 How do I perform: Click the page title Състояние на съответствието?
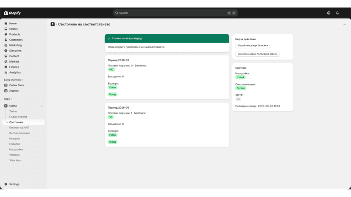[x=84, y=24]
